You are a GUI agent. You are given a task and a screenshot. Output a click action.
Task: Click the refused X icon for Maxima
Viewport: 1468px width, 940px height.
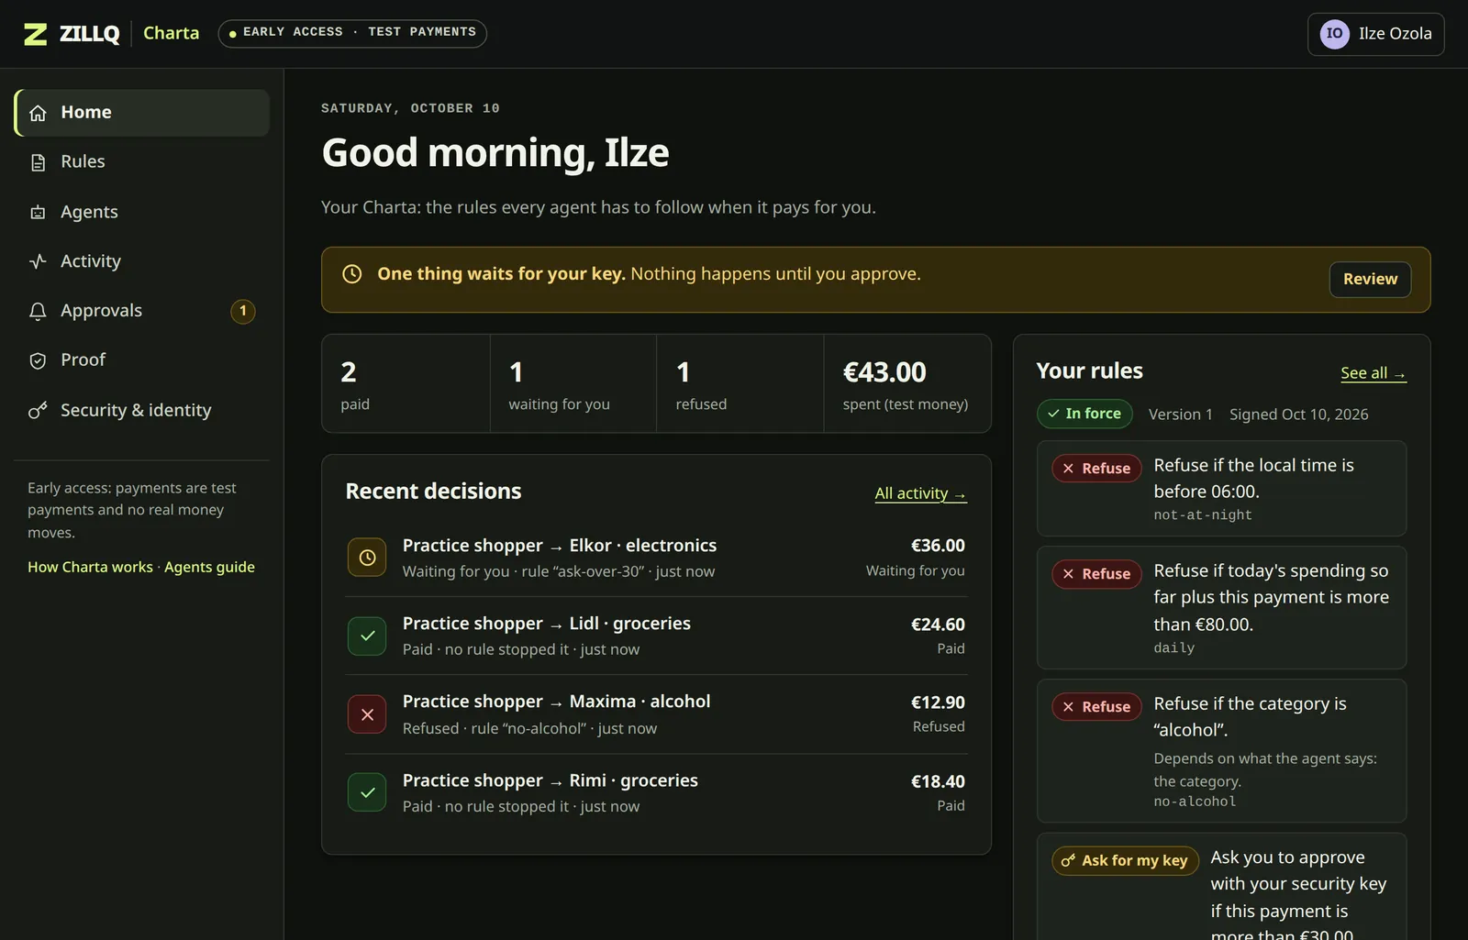click(x=367, y=714)
